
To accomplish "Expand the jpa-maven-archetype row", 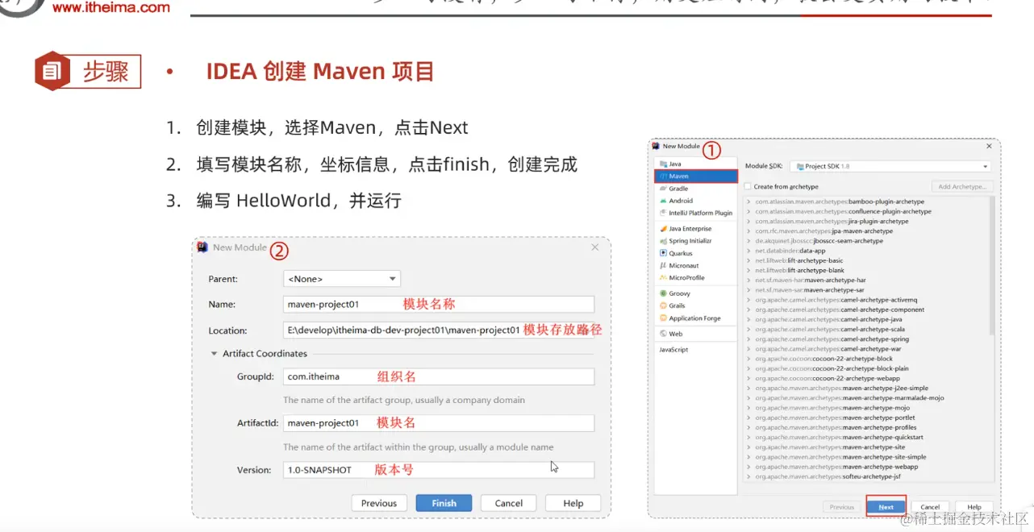I will (748, 231).
